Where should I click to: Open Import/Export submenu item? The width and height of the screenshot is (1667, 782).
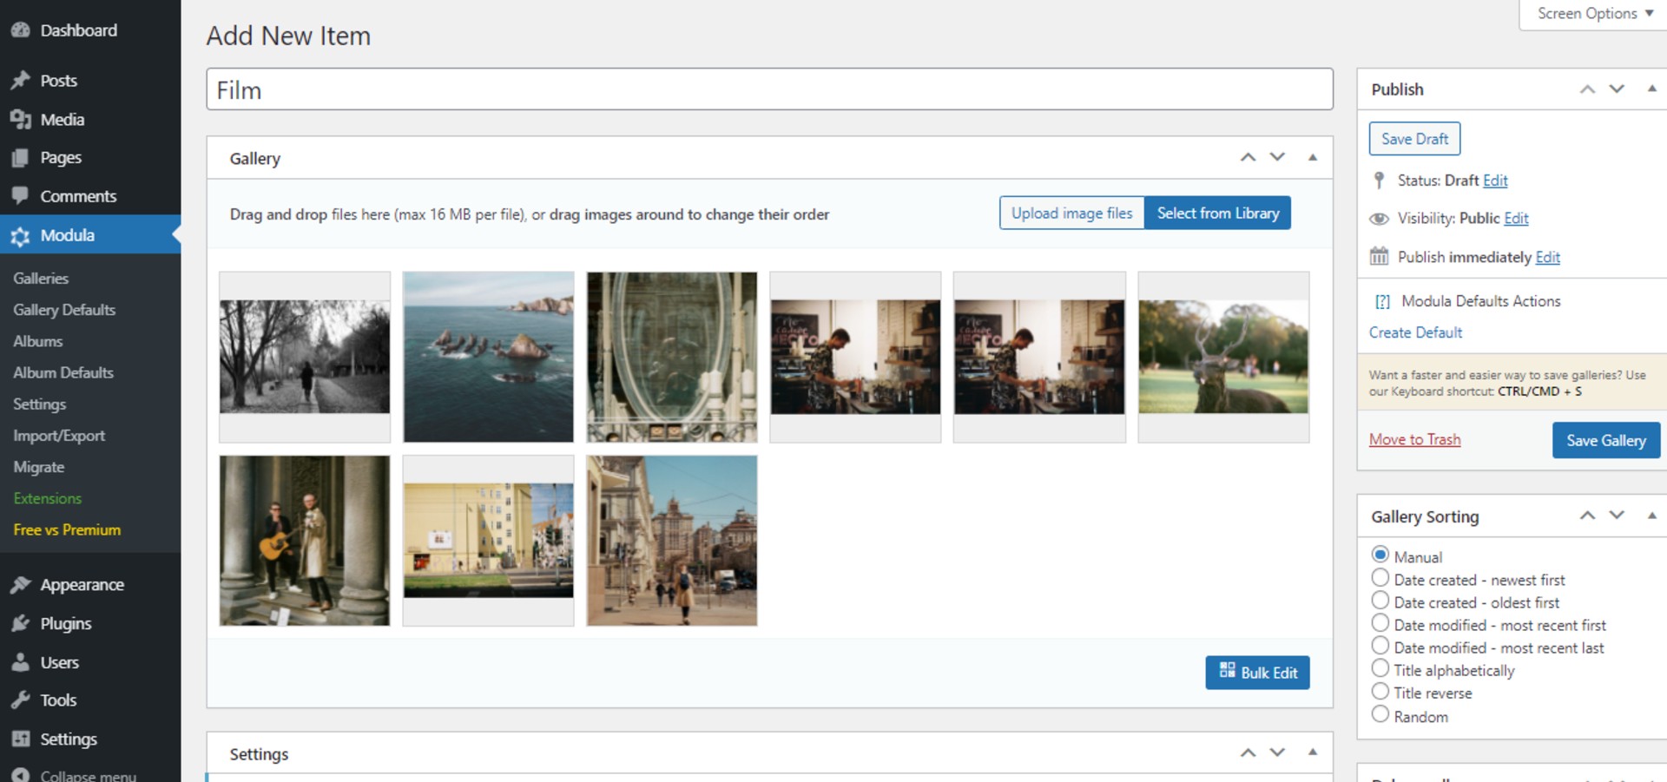pos(59,436)
